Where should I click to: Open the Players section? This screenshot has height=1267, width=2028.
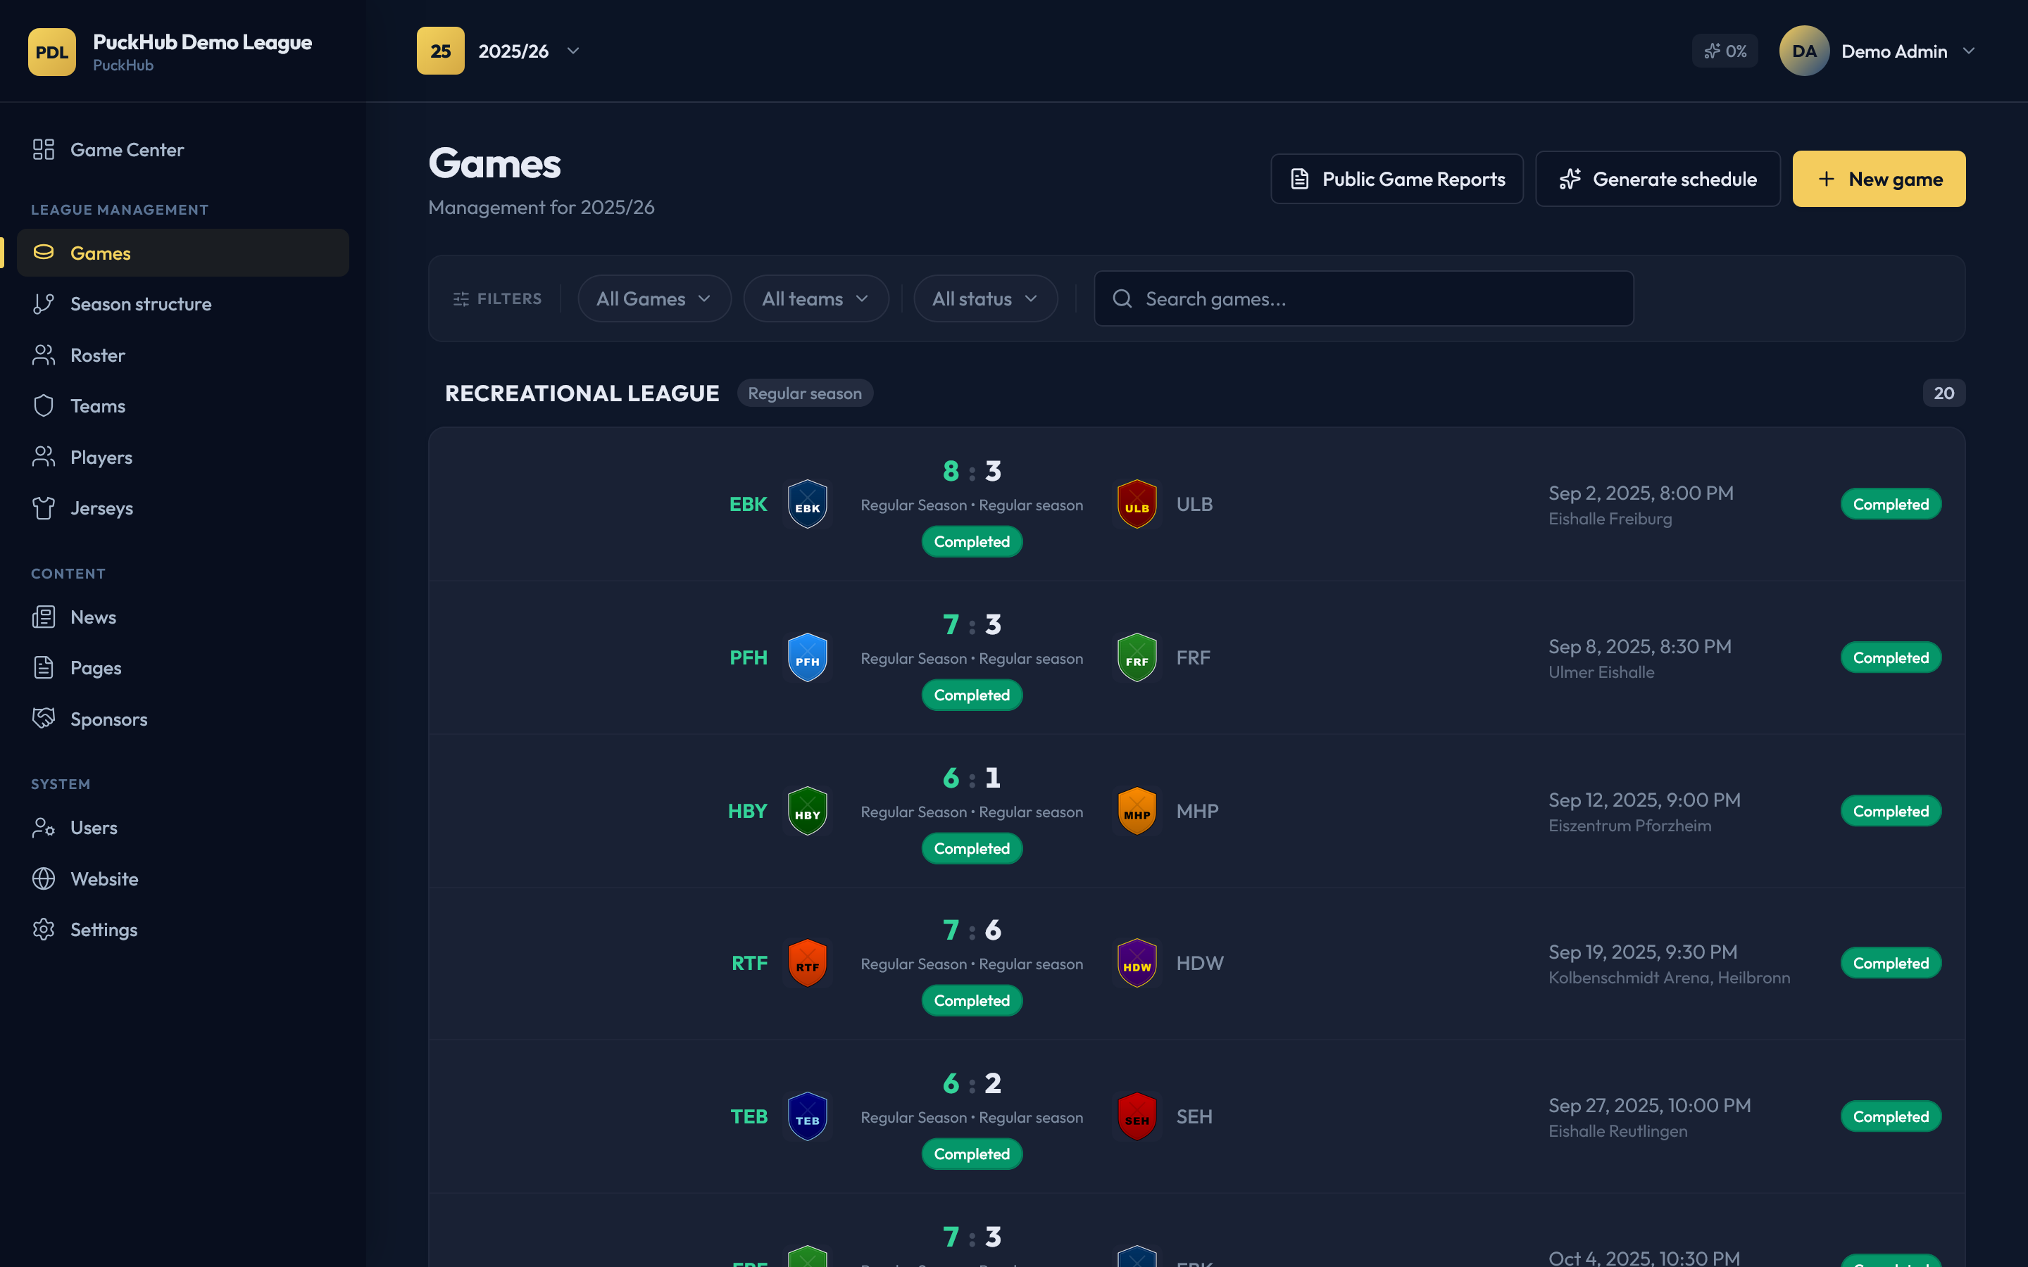[182, 457]
